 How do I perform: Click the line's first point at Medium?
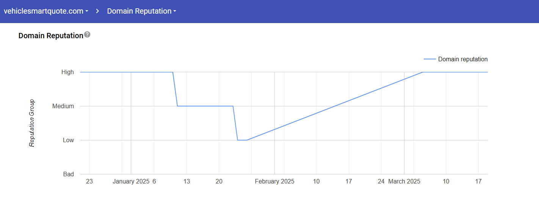click(177, 106)
